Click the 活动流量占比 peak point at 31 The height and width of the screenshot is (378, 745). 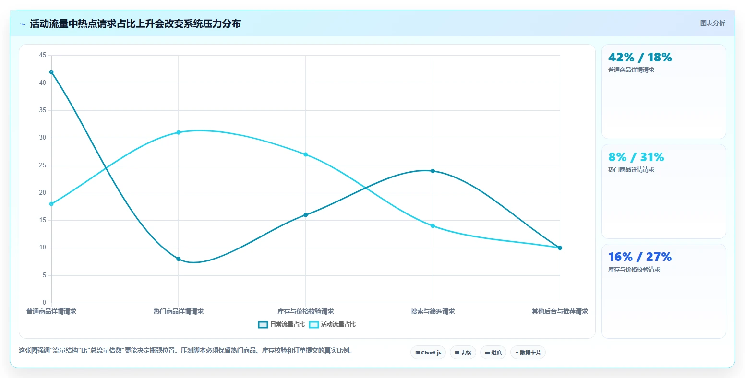pyautogui.click(x=179, y=132)
